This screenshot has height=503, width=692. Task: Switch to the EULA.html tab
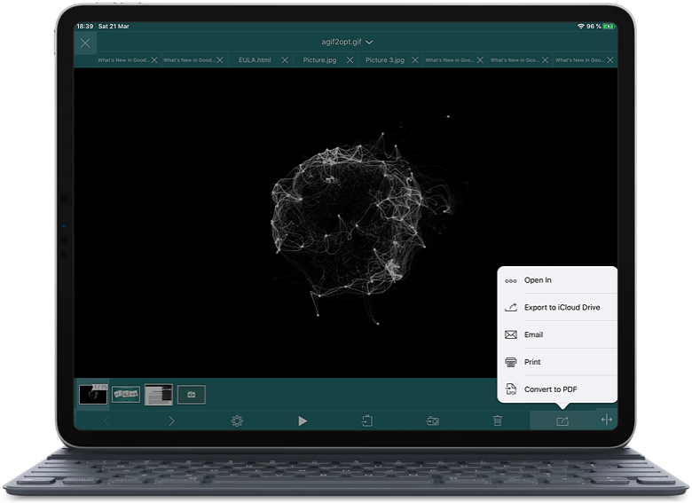(255, 60)
